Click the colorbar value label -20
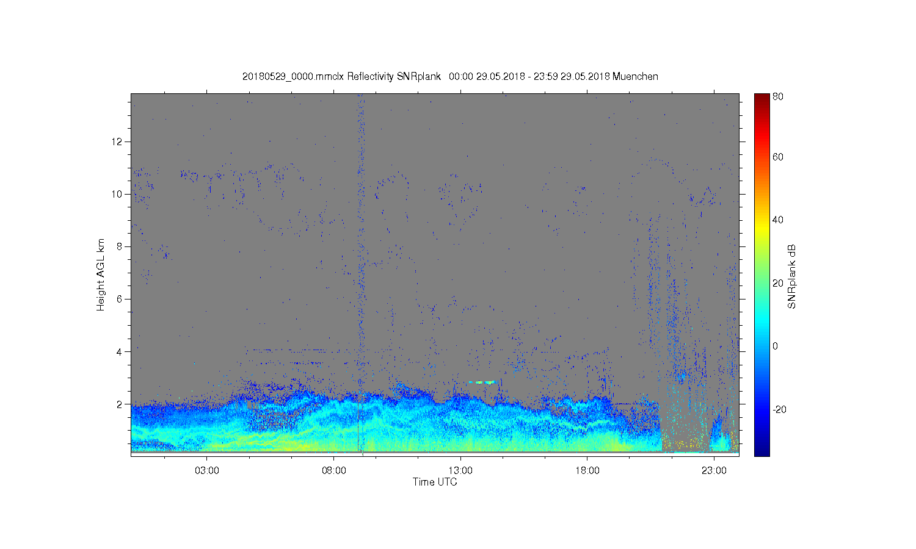The image size is (916, 549). coord(779,409)
